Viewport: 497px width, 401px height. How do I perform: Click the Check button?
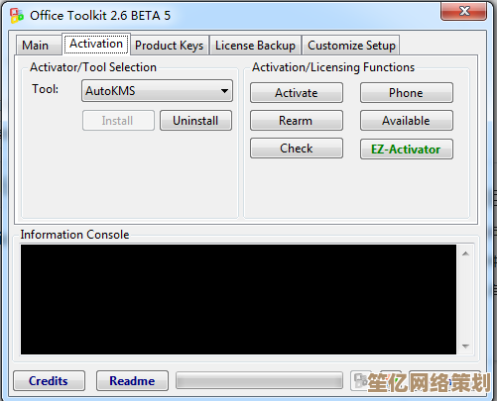point(297,149)
